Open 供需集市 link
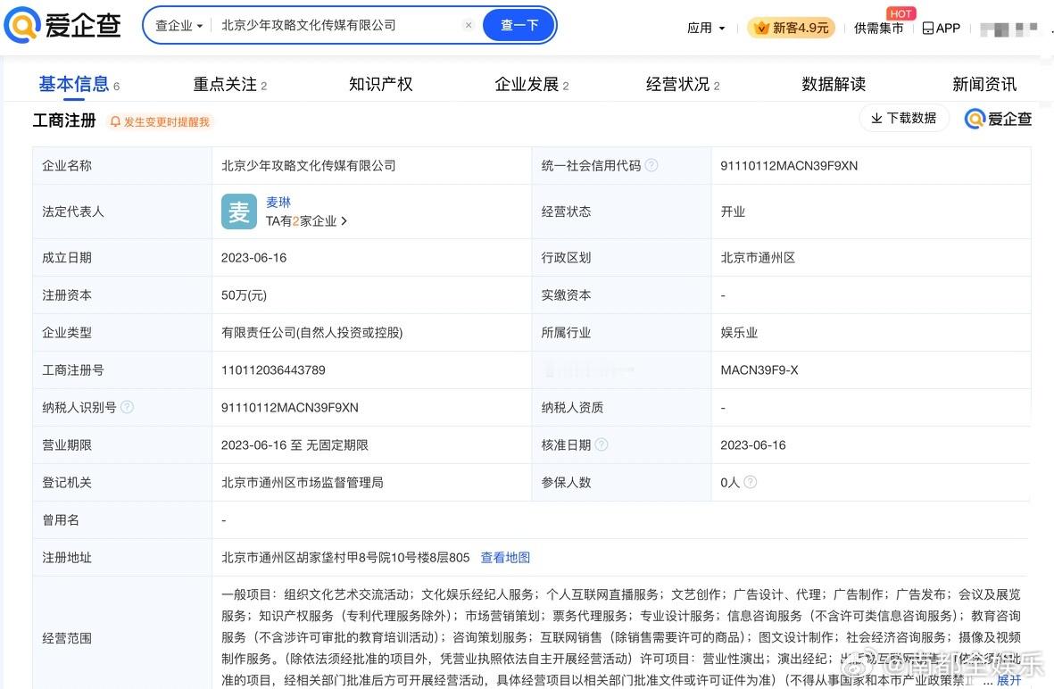The width and height of the screenshot is (1054, 689). tap(878, 29)
